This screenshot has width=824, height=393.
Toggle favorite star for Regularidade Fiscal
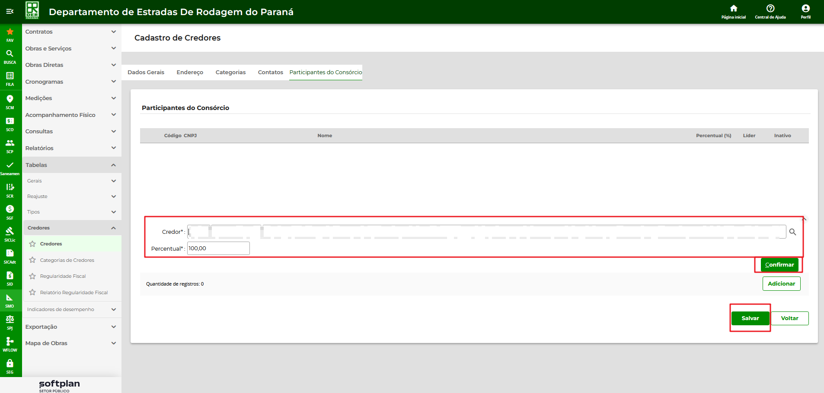tap(32, 276)
